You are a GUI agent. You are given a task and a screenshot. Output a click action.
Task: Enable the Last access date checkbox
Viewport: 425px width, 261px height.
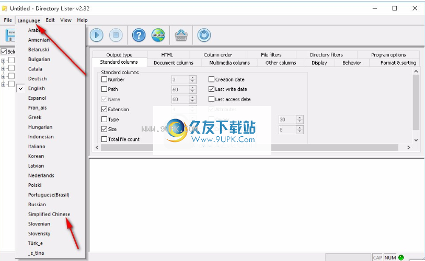click(x=211, y=99)
